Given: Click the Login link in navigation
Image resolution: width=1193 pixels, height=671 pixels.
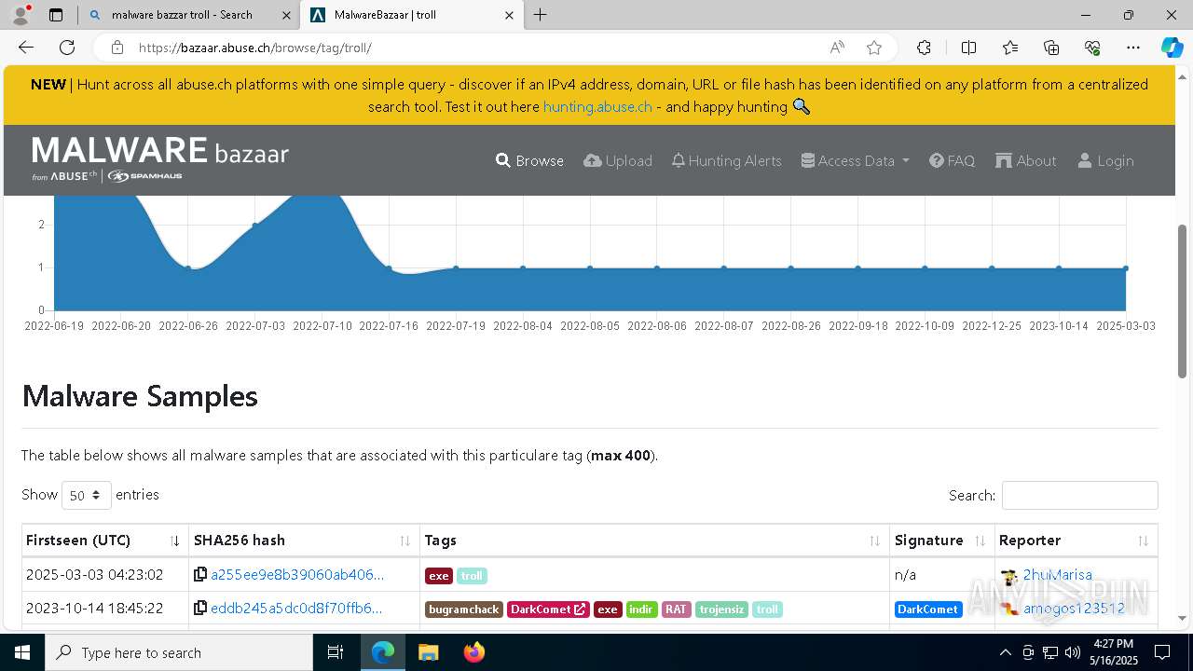Looking at the screenshot, I should point(1105,160).
